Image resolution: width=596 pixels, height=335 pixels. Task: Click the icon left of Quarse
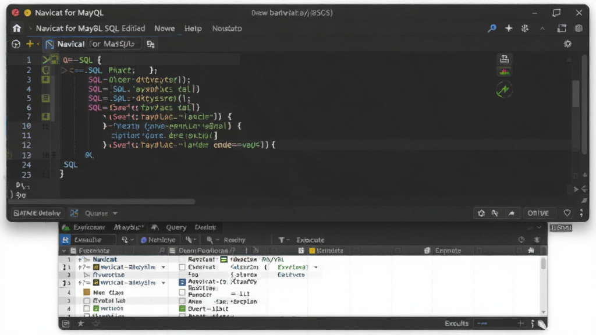pos(74,213)
